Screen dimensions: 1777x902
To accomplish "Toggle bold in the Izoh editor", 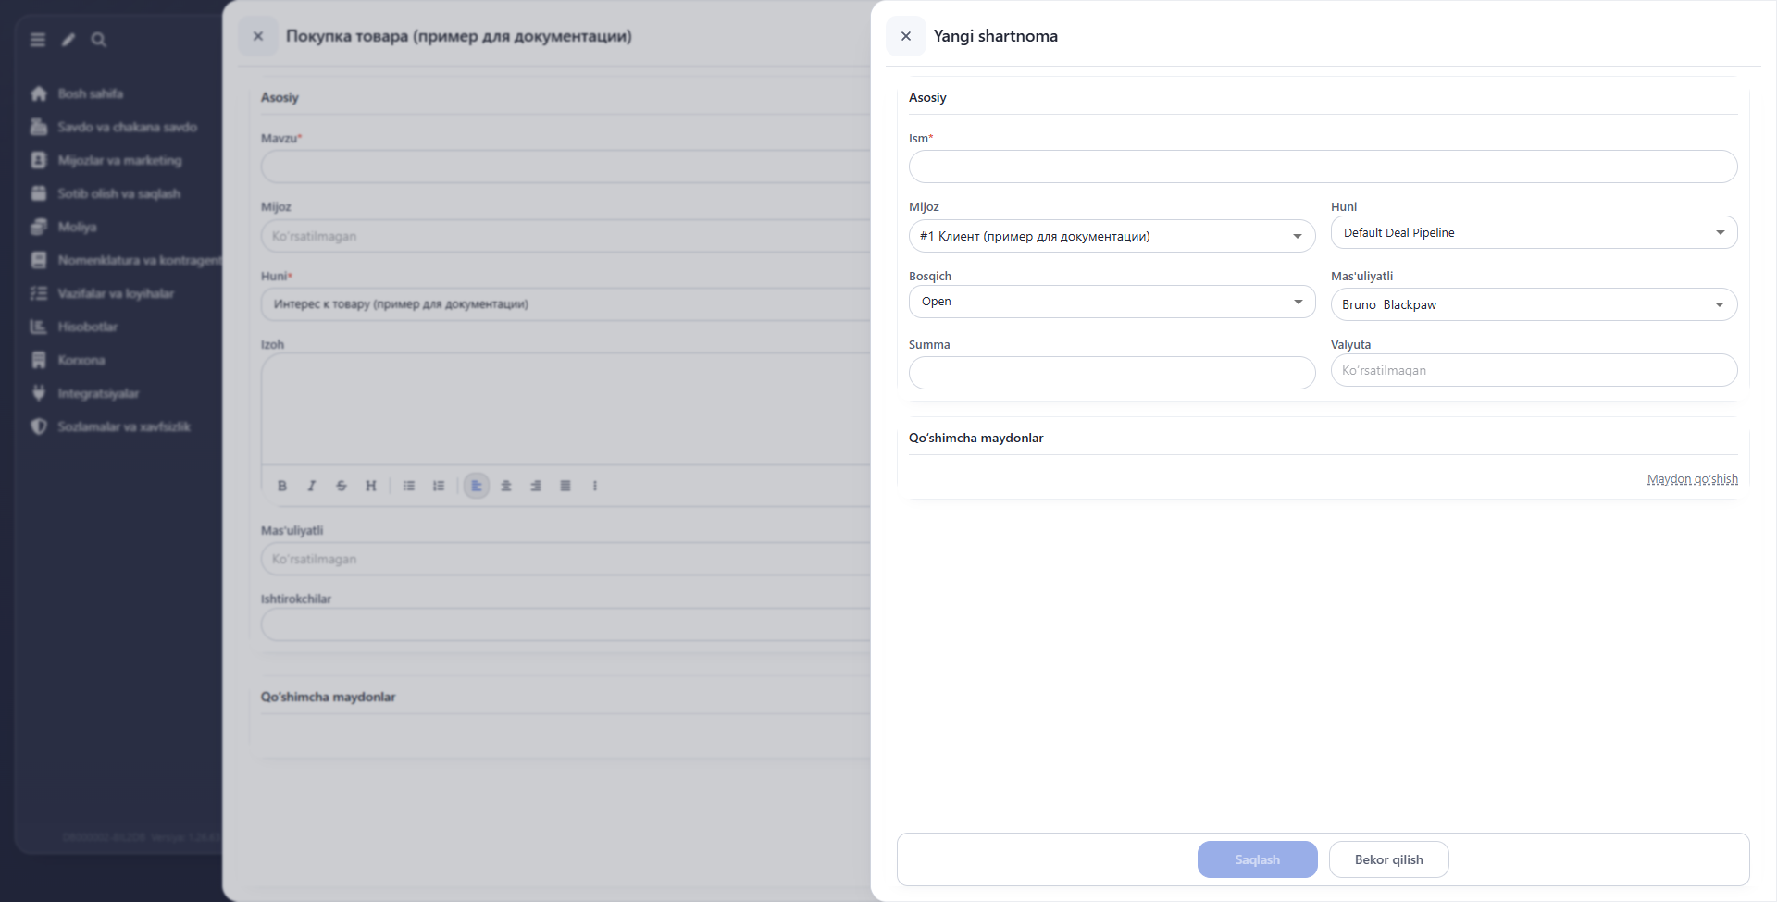I will point(282,486).
